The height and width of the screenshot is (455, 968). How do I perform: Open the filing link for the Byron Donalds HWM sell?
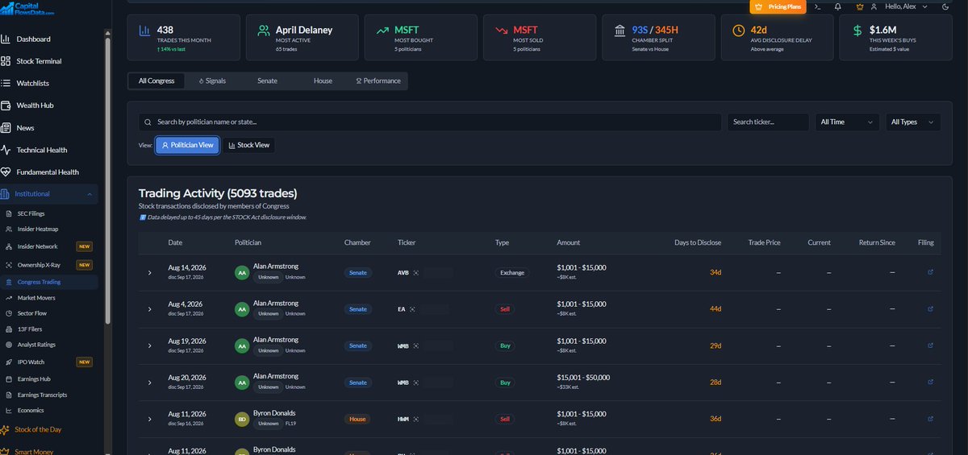[x=930, y=419]
